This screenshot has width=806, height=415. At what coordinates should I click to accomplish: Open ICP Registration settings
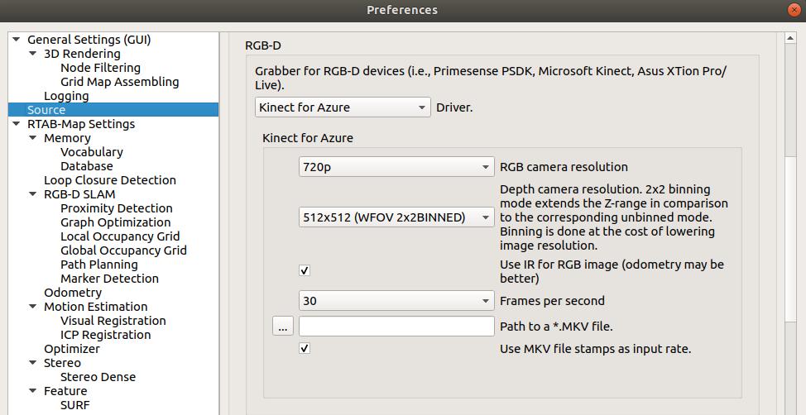pyautogui.click(x=105, y=335)
